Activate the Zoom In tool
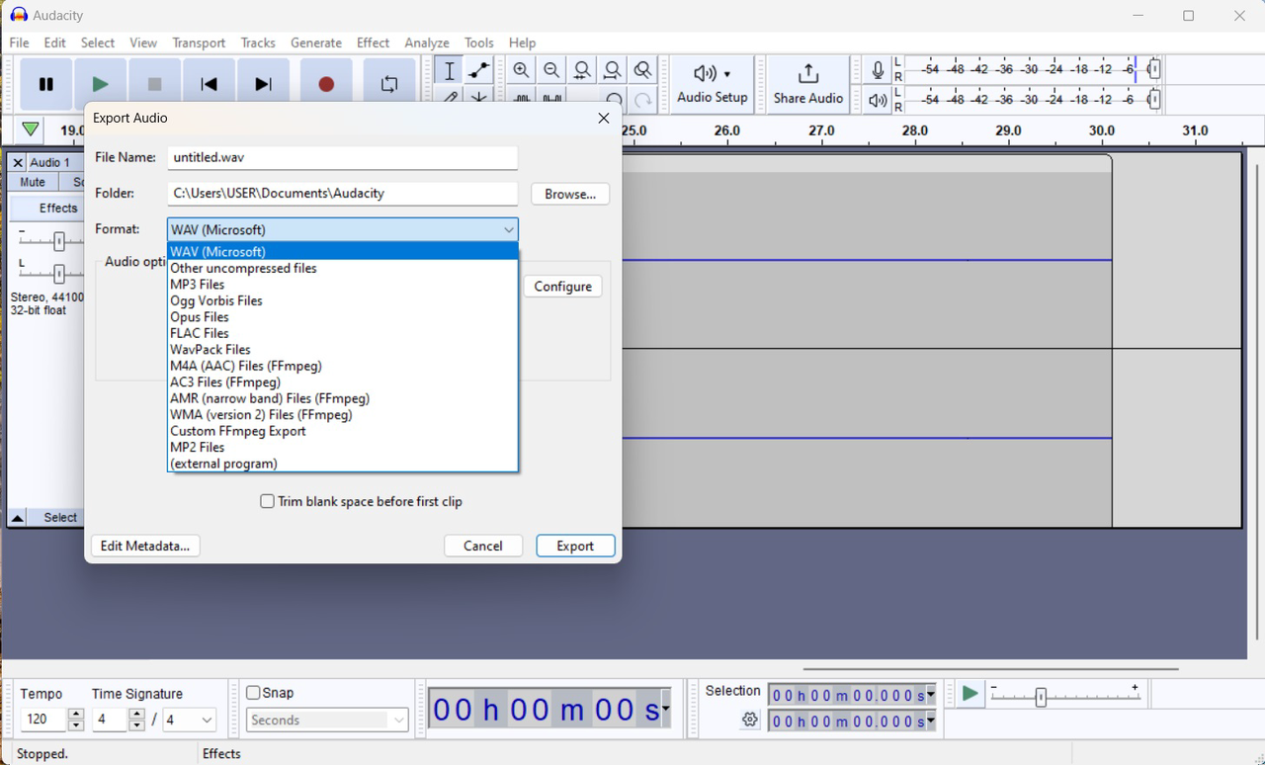 tap(521, 70)
